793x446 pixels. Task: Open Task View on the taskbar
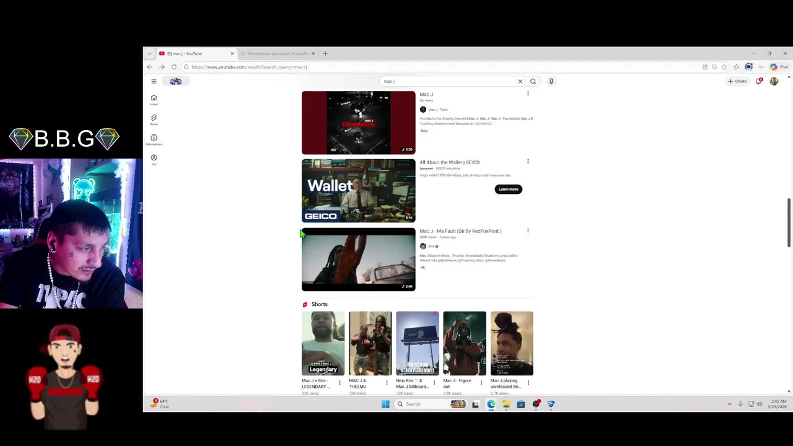475,404
